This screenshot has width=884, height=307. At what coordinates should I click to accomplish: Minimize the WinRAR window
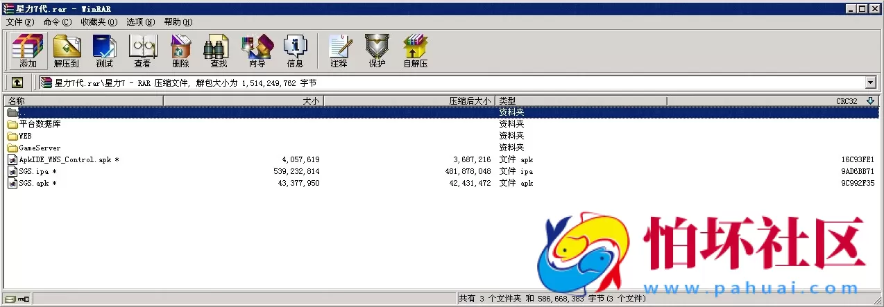[x=851, y=8]
